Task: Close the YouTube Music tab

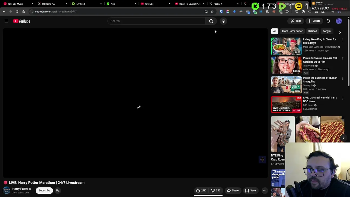Action: (32, 4)
